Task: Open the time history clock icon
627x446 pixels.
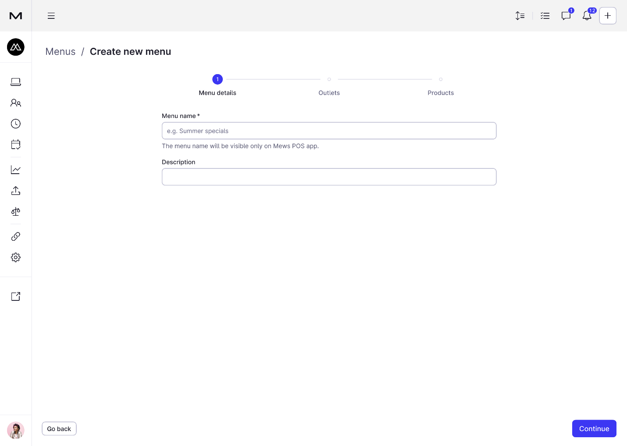Action: 15,124
